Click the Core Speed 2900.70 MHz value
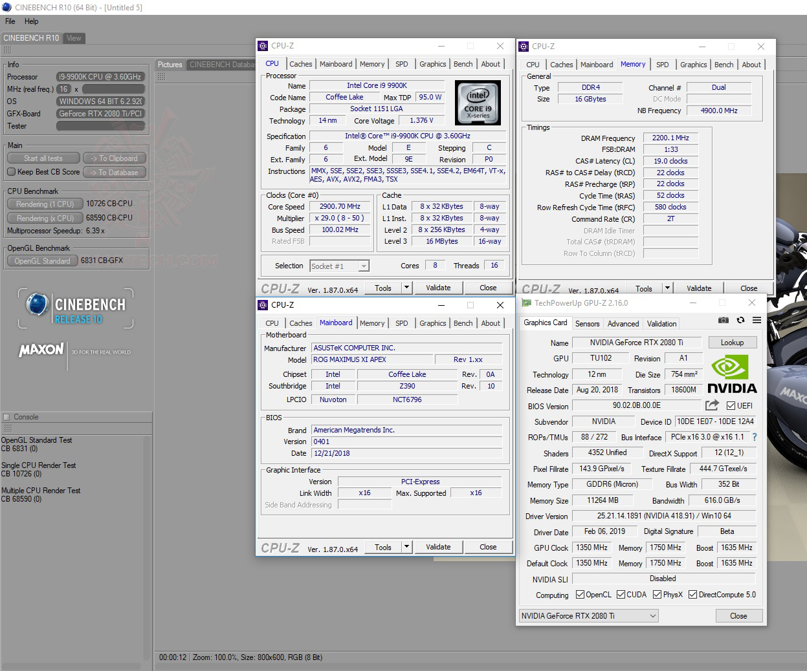807x671 pixels. [x=340, y=207]
